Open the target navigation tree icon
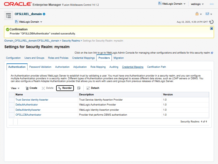The width and height of the screenshot is (218, 164). (8, 16)
